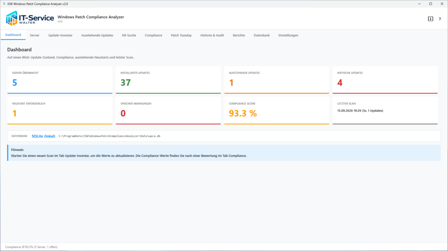Click the critical updates value 4
Screen dimensions: 448x251
coord(339,83)
